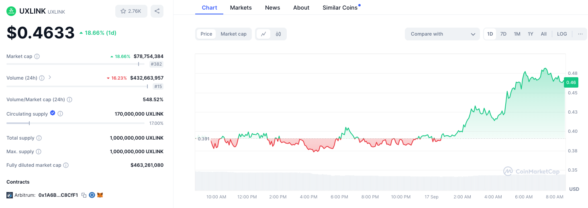The height and width of the screenshot is (208, 588).
Task: Enable LOG scale on chart
Action: coord(562,34)
